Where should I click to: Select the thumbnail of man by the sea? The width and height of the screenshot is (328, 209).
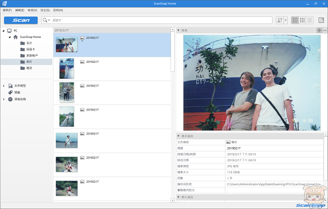67,141
